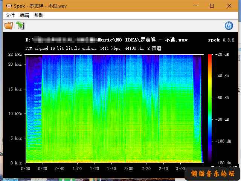Click the 2:20 time label
Image resolution: width=241 pixels, height=181 pixels.
click(146, 169)
